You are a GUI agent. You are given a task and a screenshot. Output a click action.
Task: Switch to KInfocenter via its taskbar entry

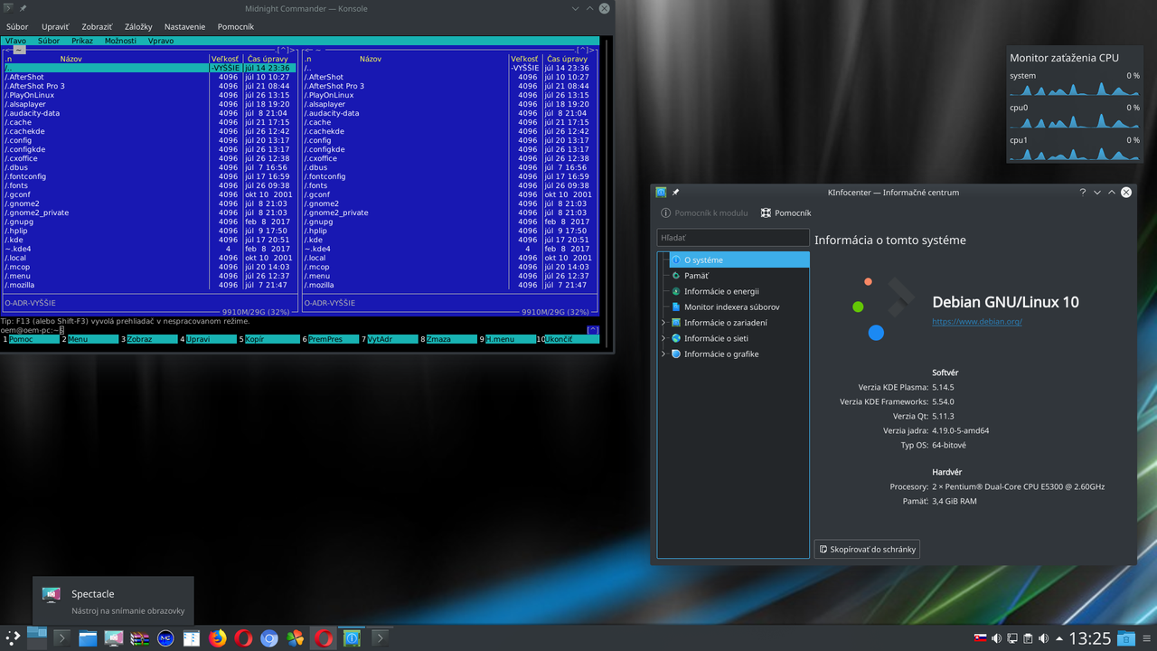point(352,638)
